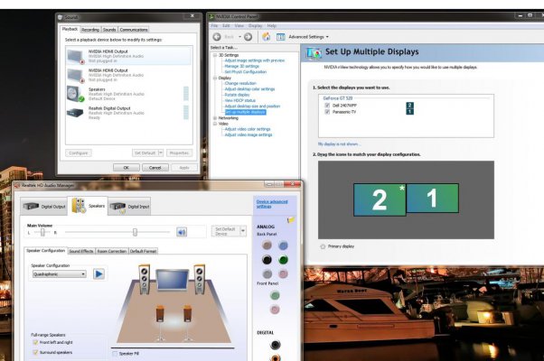
Task: Open the arrow next to Set Default in the Sound window
Action: pyautogui.click(x=160, y=153)
